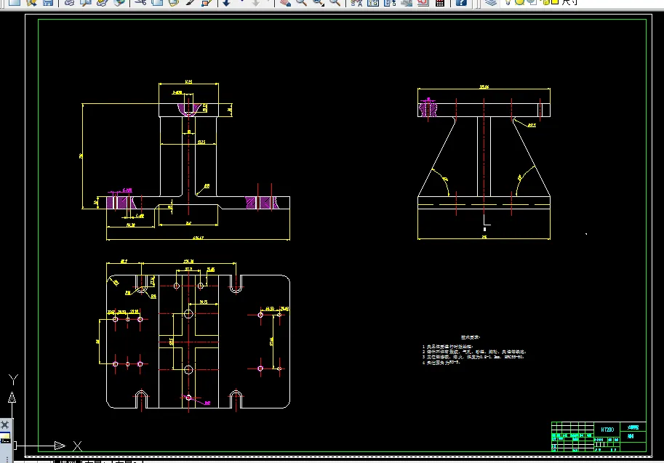
Task: Click the UCS X axis label
Action: click(77, 446)
